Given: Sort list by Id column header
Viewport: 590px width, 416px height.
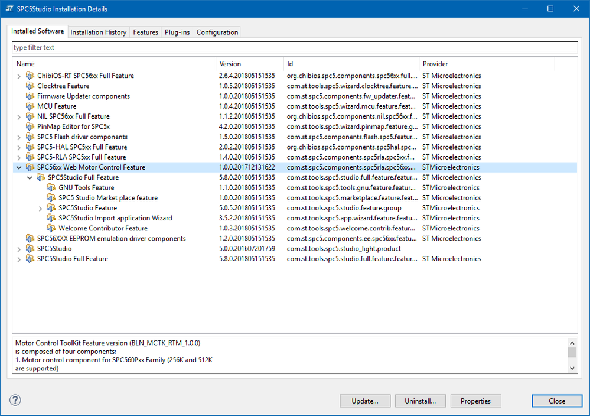Looking at the screenshot, I should [x=351, y=64].
